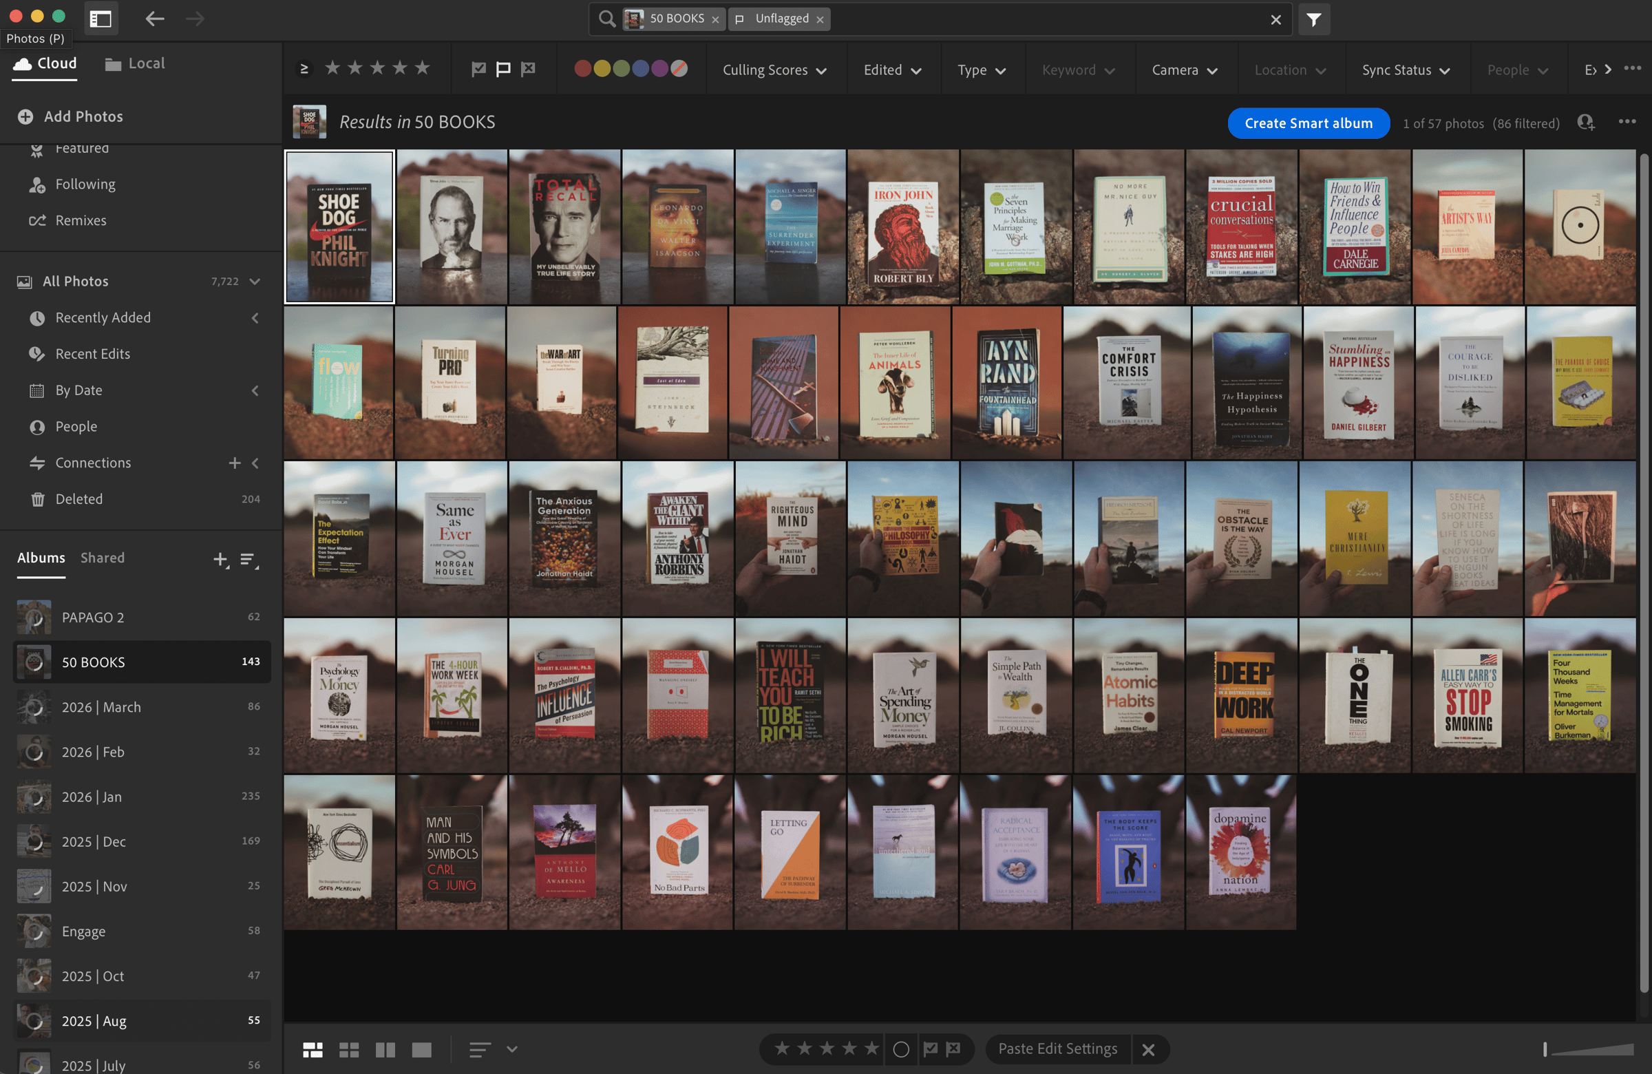Open the album sort options icon
1652x1074 pixels.
248,559
